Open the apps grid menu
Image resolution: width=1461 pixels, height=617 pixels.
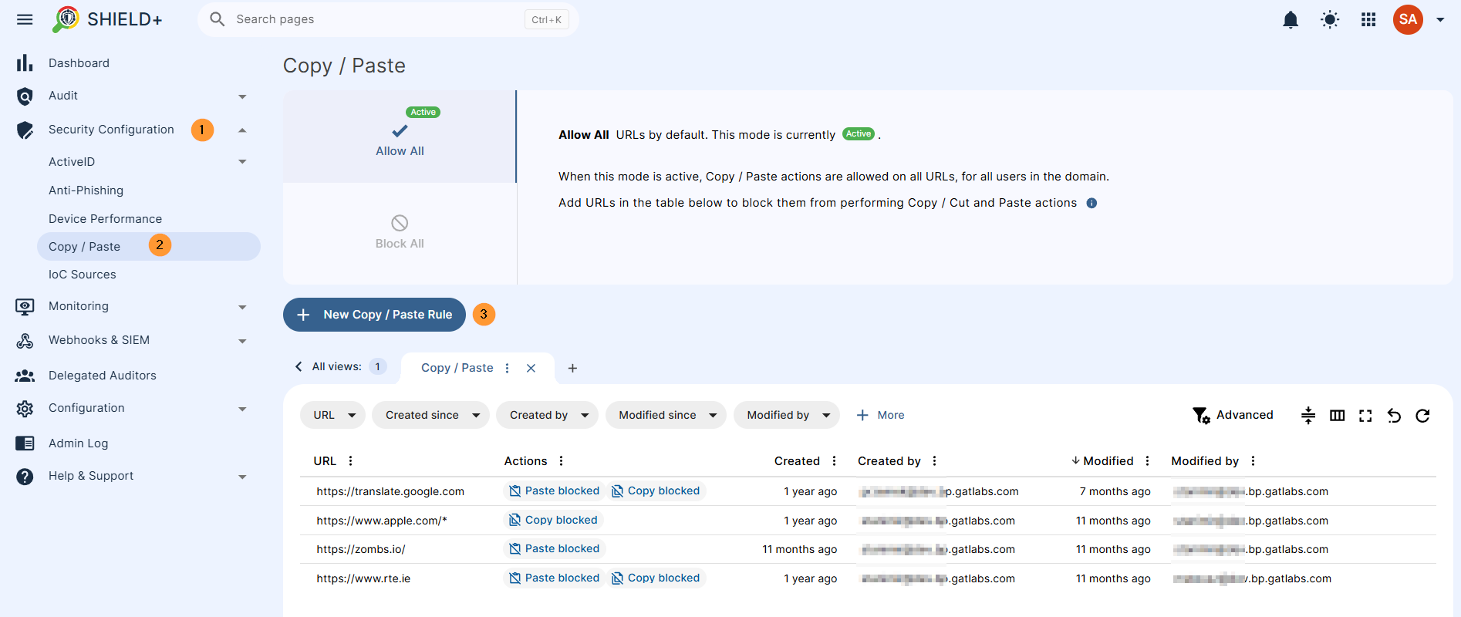click(1368, 19)
